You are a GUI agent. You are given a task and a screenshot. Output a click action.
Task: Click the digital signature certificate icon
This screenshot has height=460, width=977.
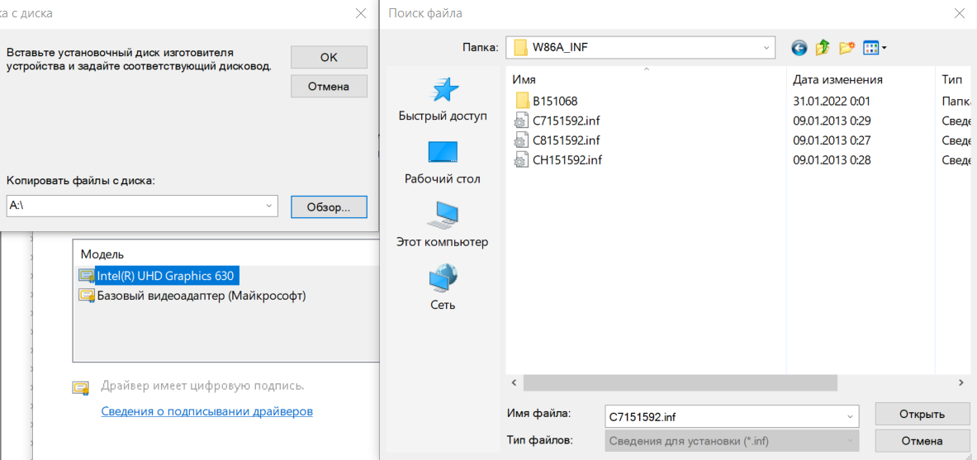point(80,387)
